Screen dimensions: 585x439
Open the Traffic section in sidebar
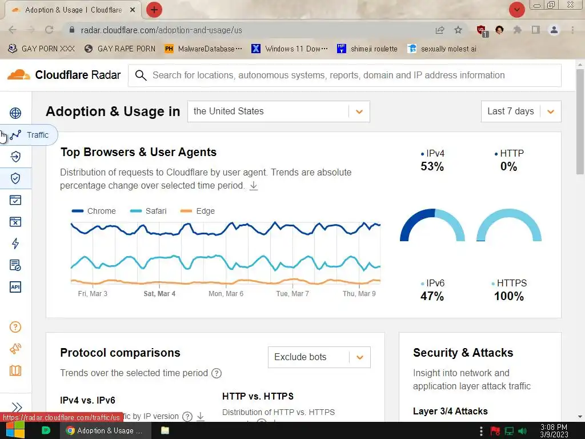pyautogui.click(x=29, y=135)
